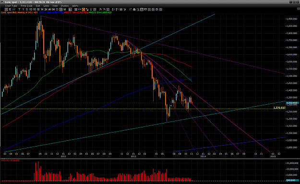
Task: Switch to 30-minute time scale
Action: [x=38, y=10]
